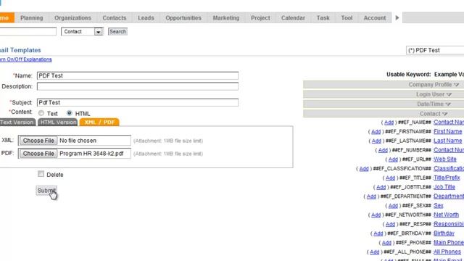Tick the Delete checkbox
464x261 pixels.
pos(41,174)
